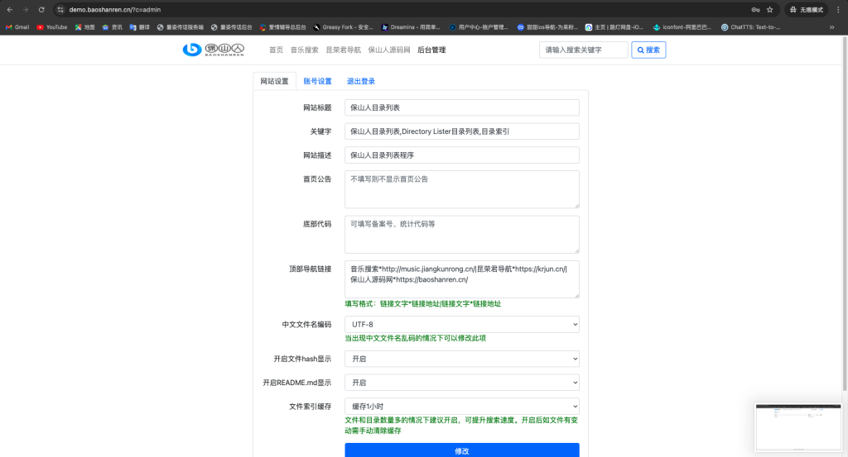
Task: Open the 地图 maps bookmark
Action: tap(85, 27)
